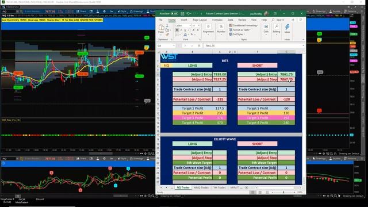Viewport: 368px width, 207px height.
Task: Open Style in the upper-left chart toolbar
Action: pos(122,11)
